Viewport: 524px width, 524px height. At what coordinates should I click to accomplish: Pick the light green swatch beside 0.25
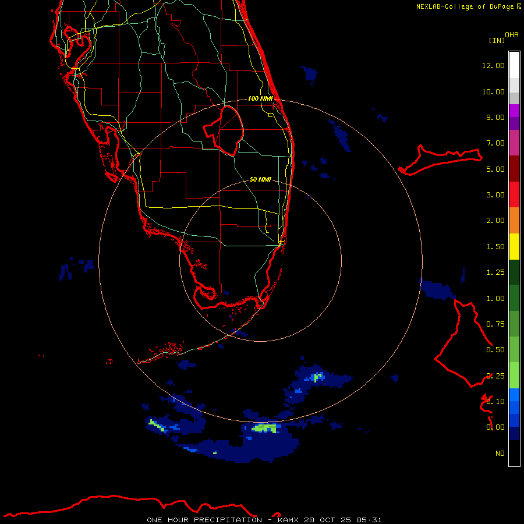pyautogui.click(x=514, y=376)
